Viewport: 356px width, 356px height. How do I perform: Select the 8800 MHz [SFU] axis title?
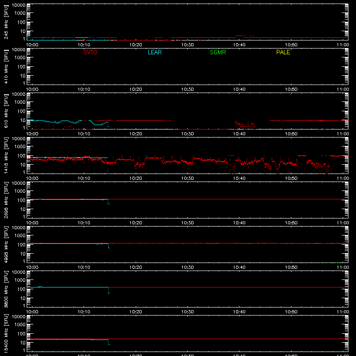click(x=6, y=289)
